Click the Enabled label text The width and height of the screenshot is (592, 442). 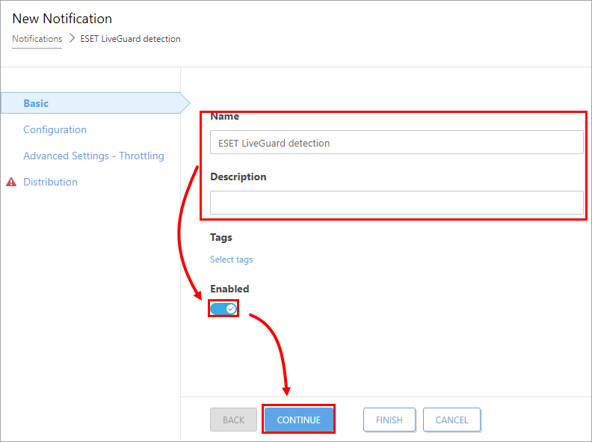click(229, 289)
